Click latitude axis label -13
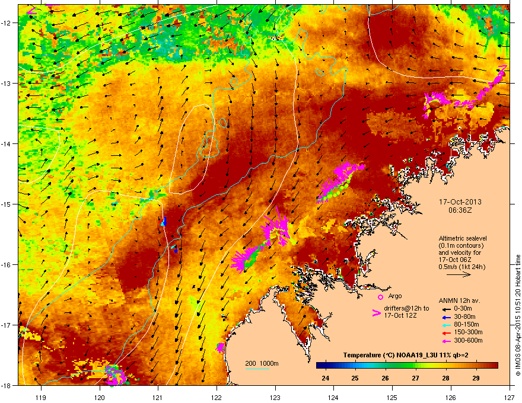 6,83
